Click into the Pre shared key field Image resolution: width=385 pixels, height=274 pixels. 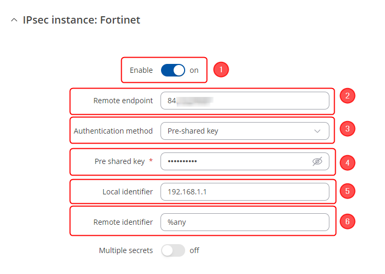click(236, 161)
